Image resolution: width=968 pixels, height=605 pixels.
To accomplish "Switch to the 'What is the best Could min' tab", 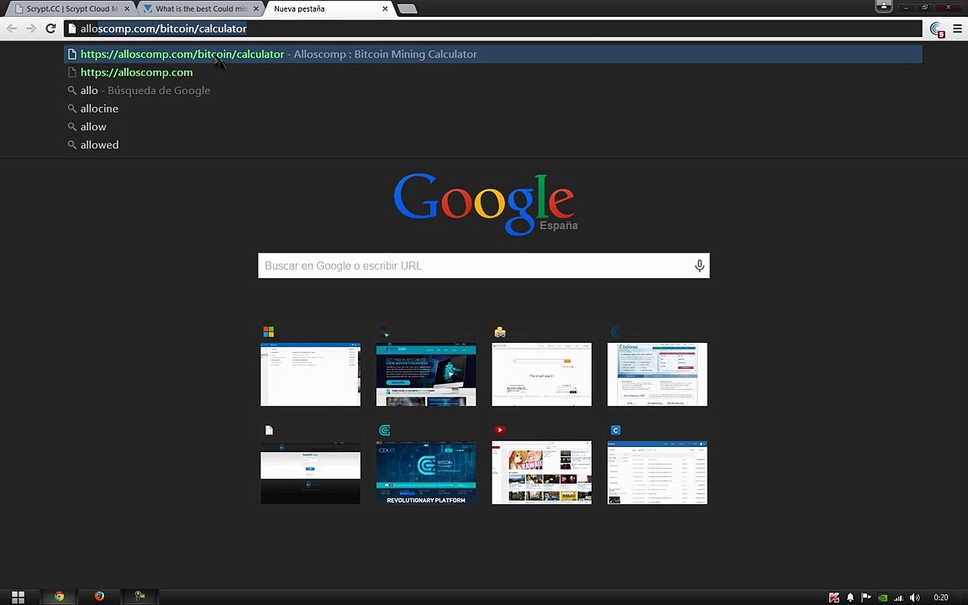I will [199, 8].
